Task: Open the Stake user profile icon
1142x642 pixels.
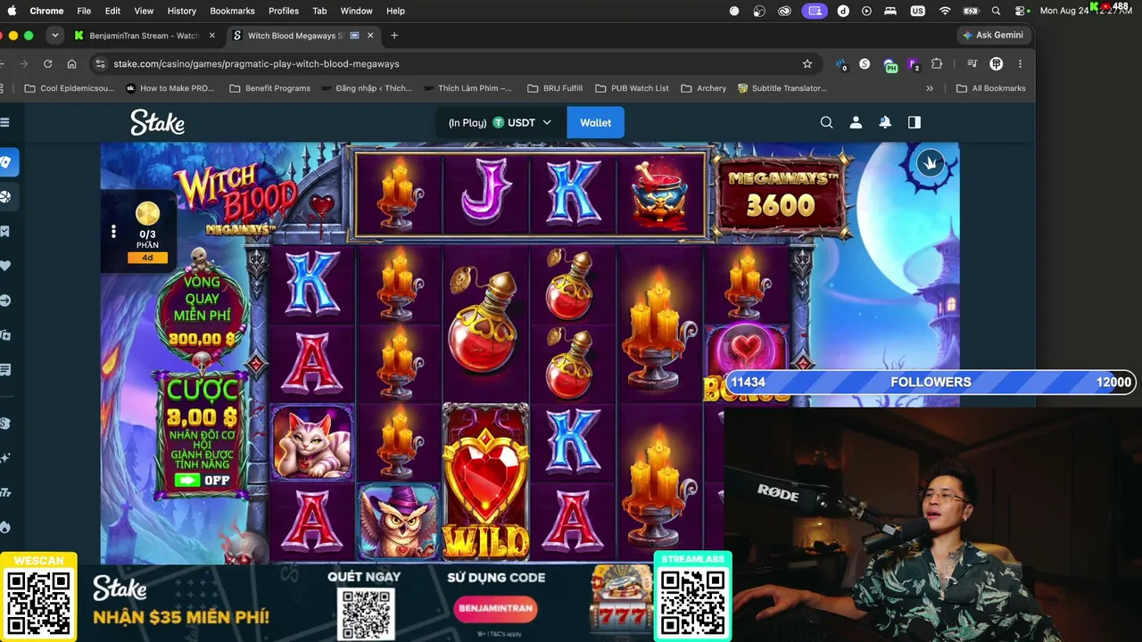Action: [856, 122]
